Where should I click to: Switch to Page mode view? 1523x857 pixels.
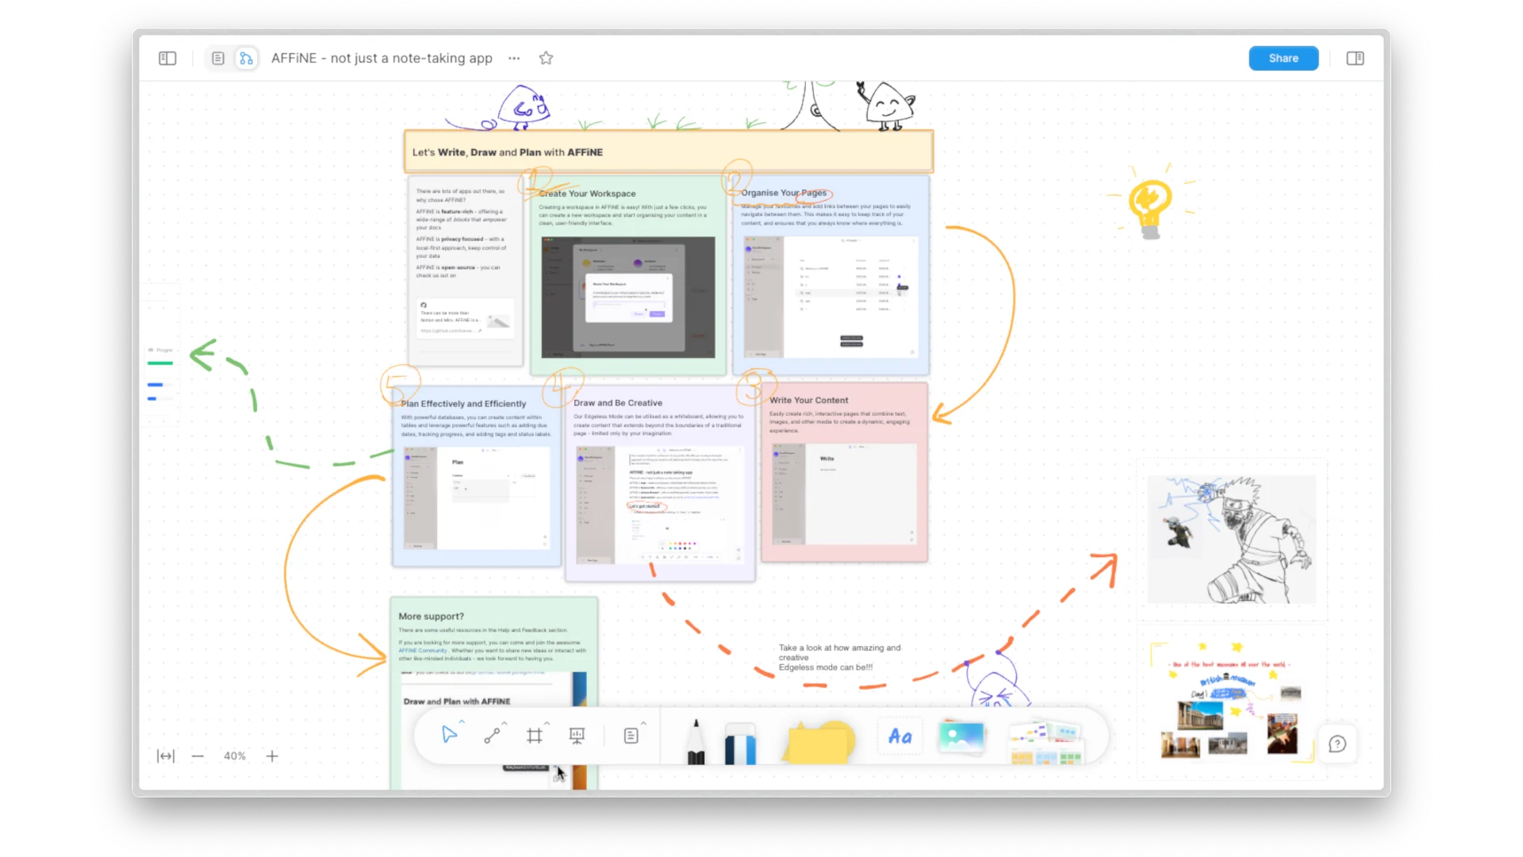pos(217,58)
